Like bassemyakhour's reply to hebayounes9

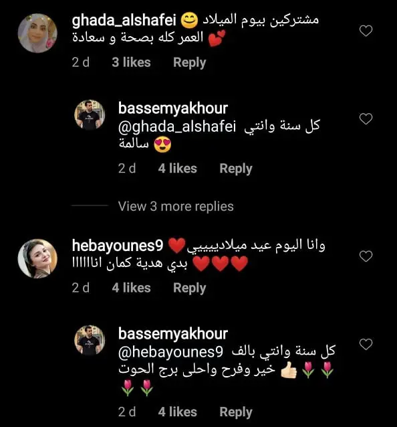click(366, 344)
